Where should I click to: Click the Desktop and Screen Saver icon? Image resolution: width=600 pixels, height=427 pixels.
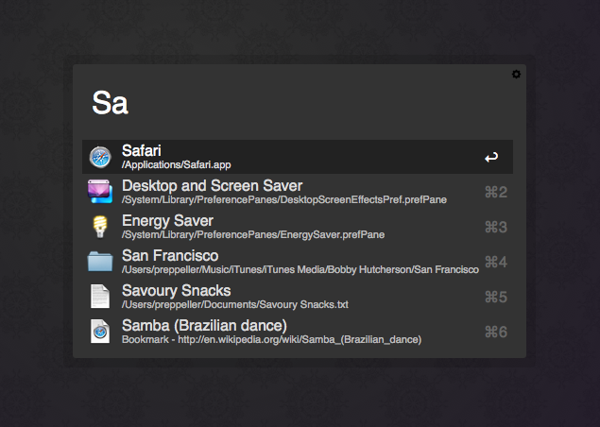point(100,192)
